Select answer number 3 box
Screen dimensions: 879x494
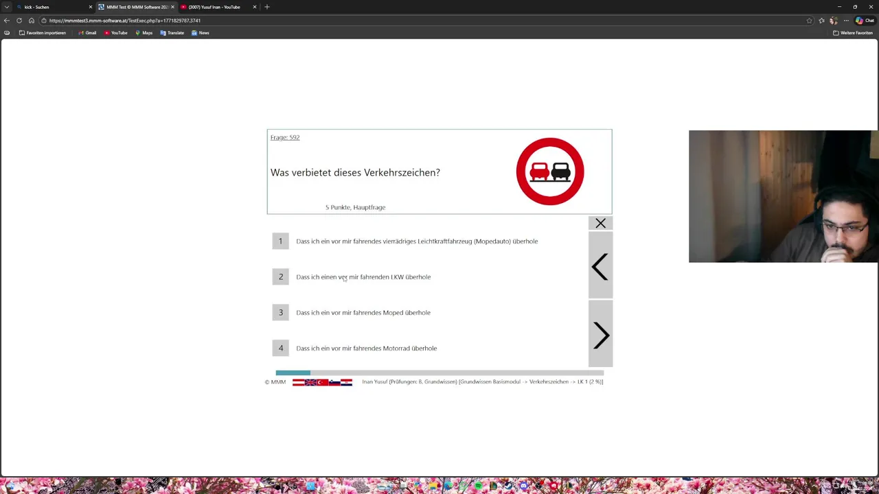pyautogui.click(x=280, y=312)
